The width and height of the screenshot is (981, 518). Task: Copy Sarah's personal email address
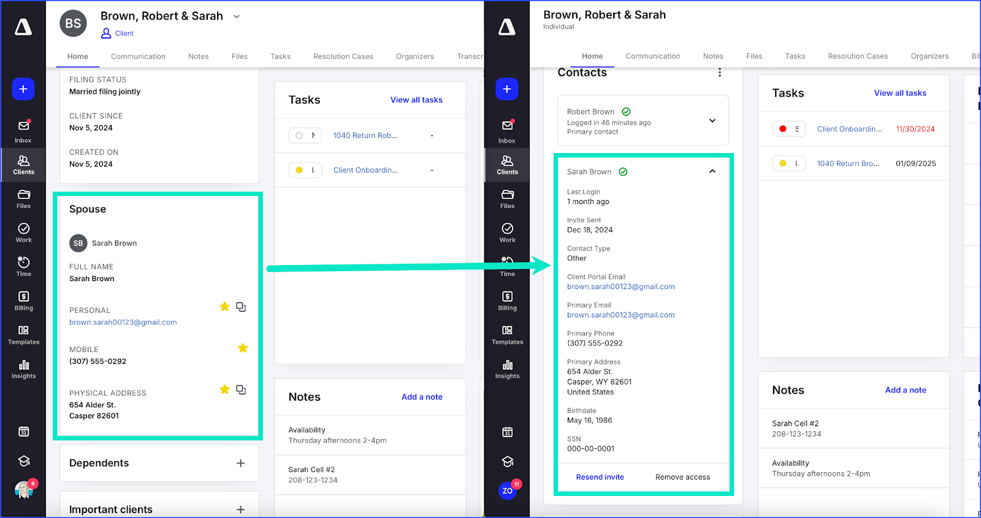(x=241, y=307)
